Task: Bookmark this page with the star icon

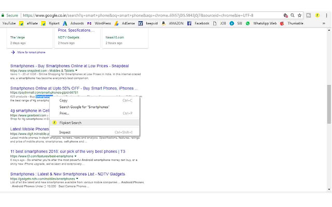Action: tap(299, 16)
